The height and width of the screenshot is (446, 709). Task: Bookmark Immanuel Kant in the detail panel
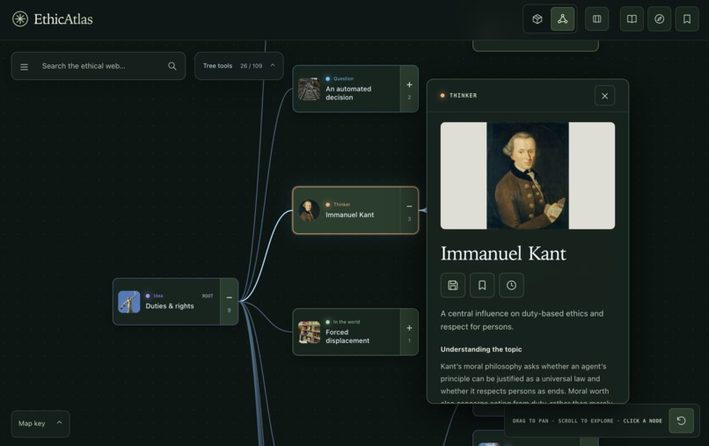point(482,285)
